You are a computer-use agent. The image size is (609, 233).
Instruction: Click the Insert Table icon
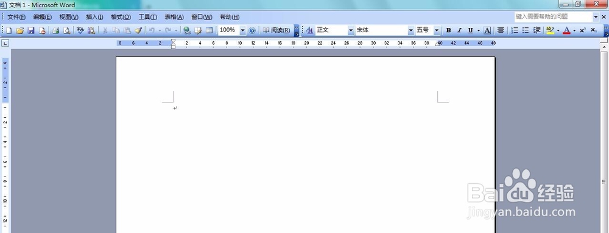[209, 30]
